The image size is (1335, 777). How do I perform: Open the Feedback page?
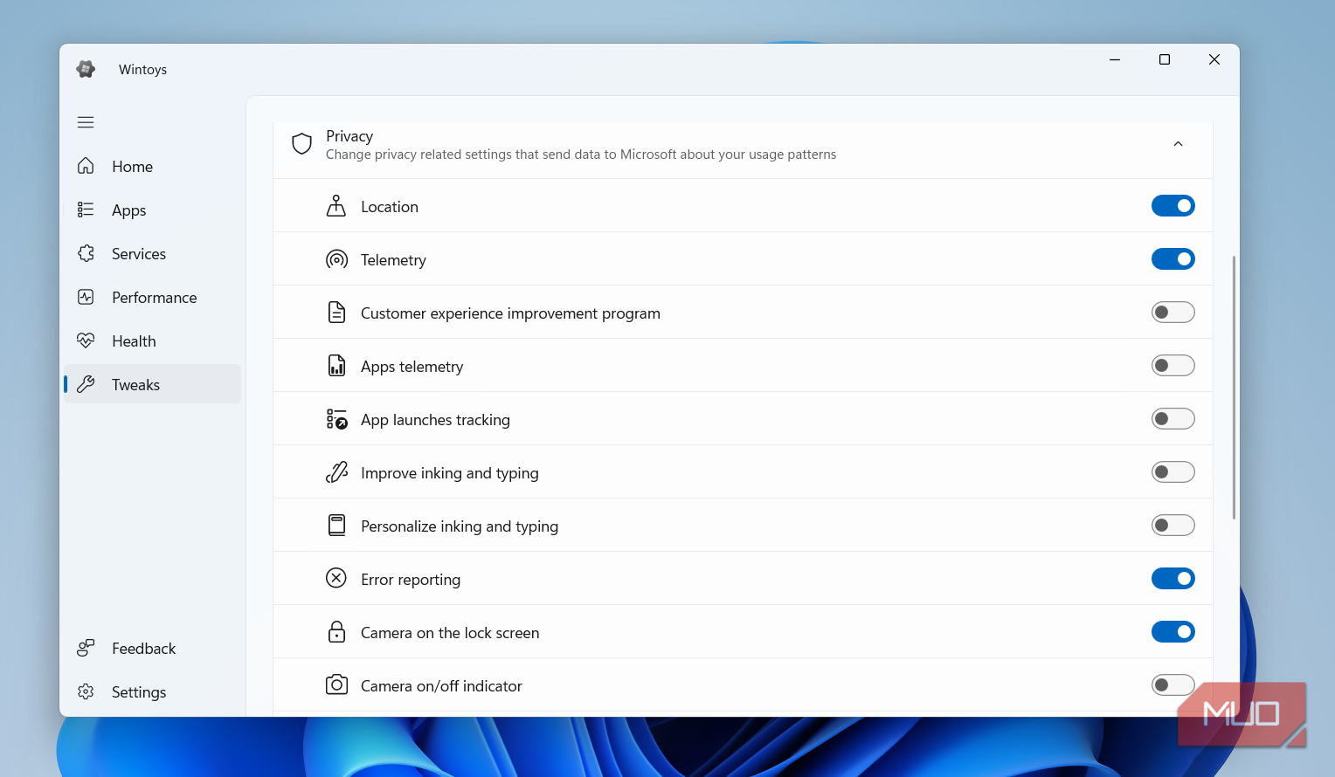(x=152, y=648)
